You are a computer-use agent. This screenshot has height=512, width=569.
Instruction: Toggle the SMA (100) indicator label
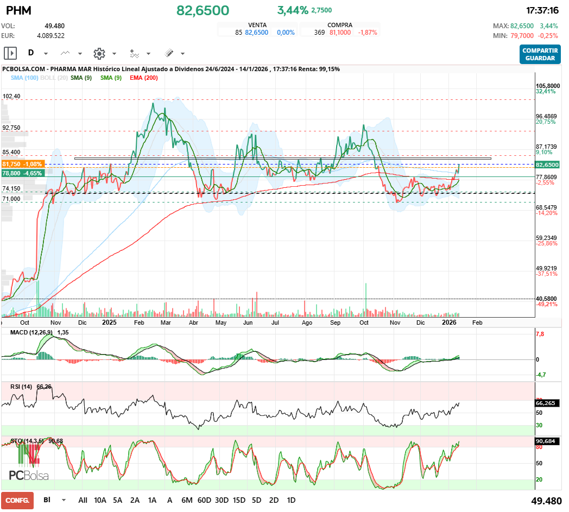[24, 78]
